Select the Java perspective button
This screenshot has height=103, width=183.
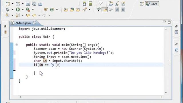pos(152,4)
